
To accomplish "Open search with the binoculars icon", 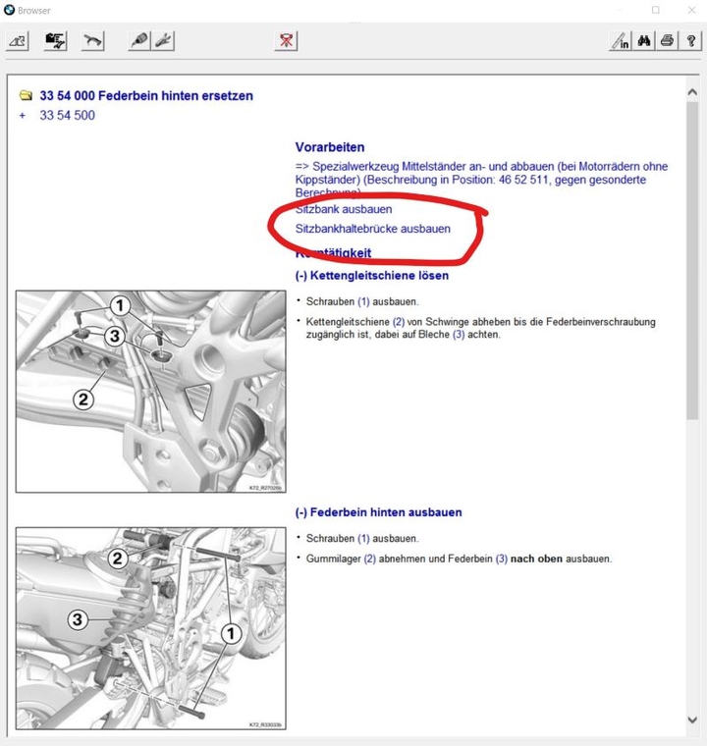I will (x=644, y=41).
